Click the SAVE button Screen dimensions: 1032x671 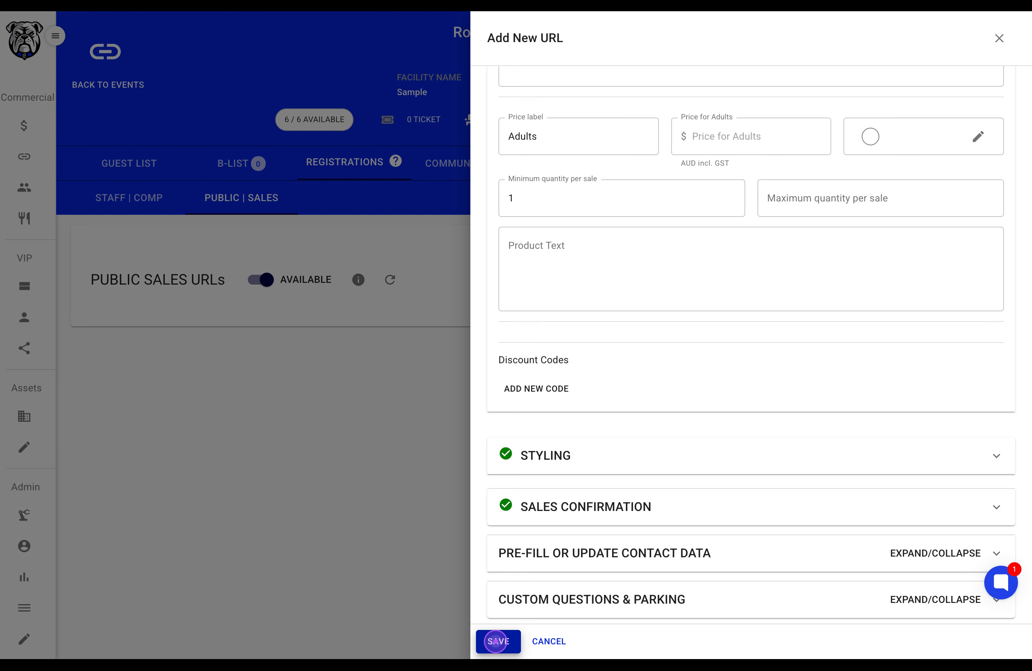click(498, 641)
